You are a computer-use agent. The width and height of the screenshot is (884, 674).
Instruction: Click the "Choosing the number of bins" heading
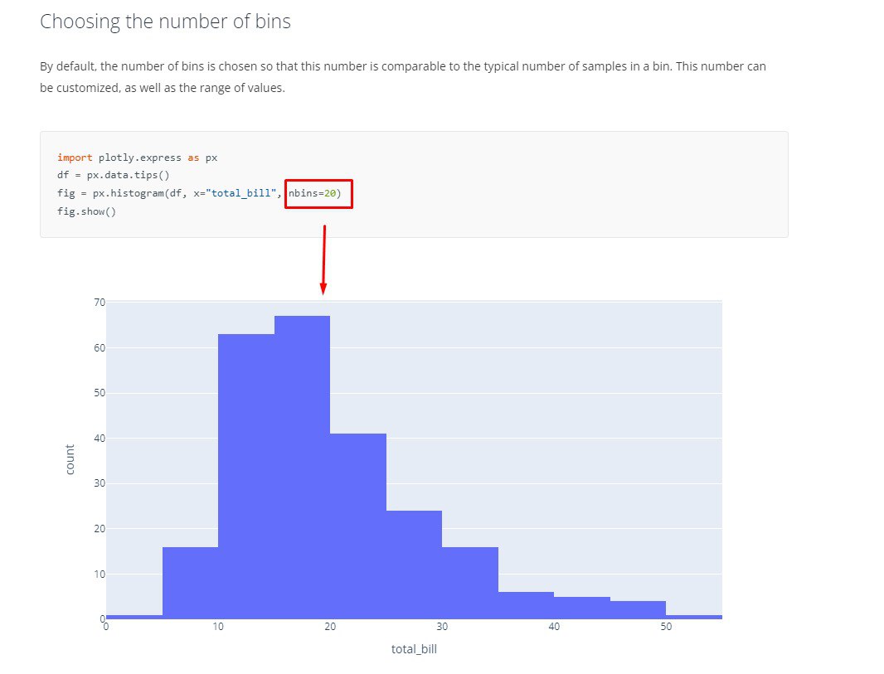tap(165, 22)
